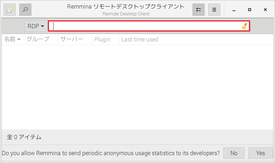Maximize the Remmina window
The width and height of the screenshot is (275, 163).
pos(250,10)
